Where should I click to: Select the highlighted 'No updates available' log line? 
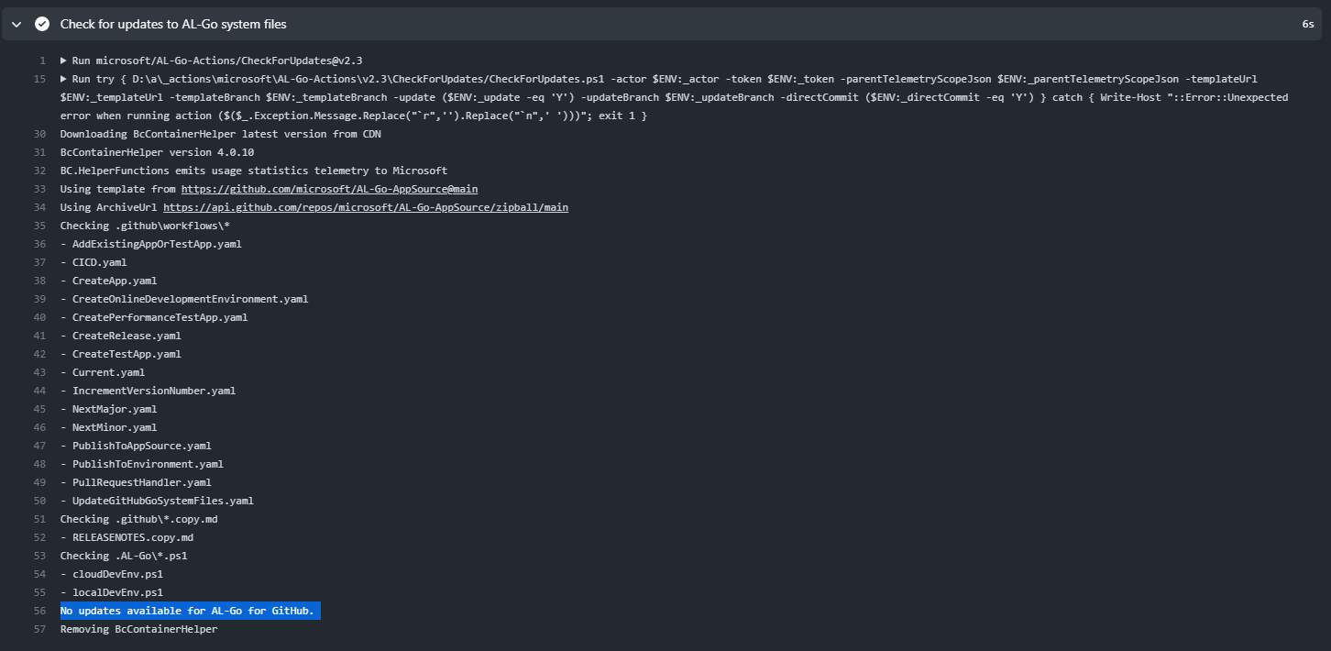189,610
